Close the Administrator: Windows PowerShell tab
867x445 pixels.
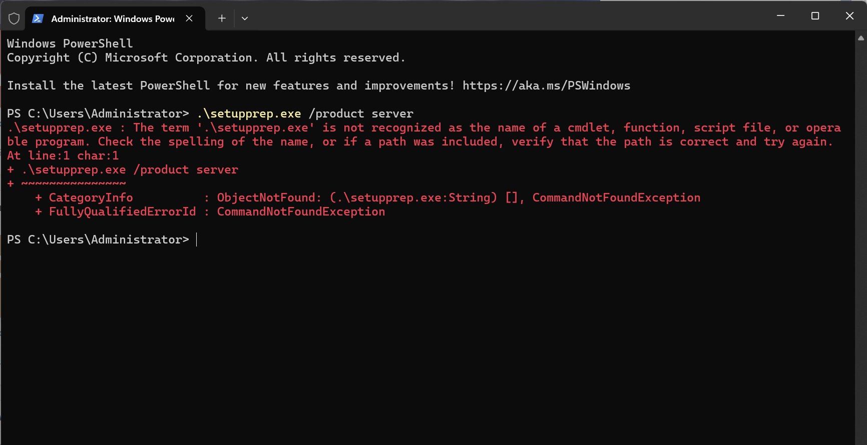[x=189, y=18]
